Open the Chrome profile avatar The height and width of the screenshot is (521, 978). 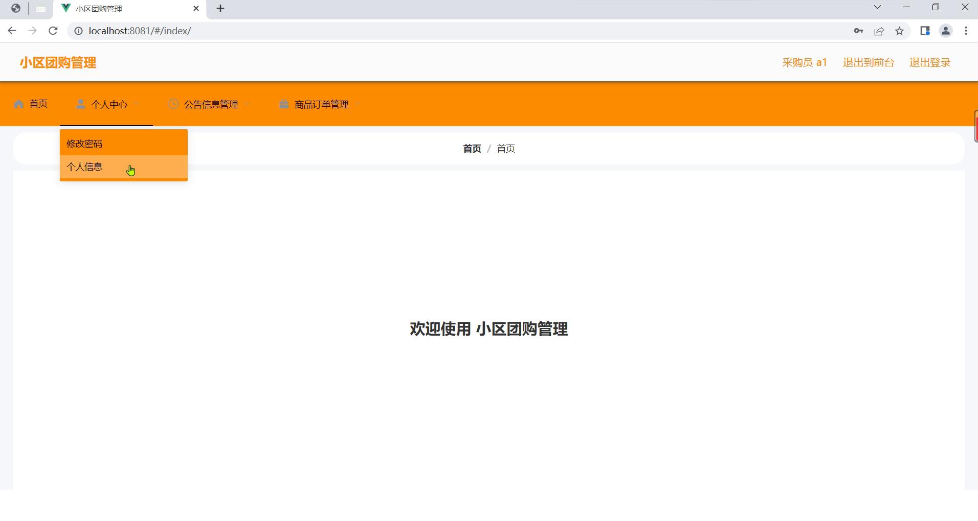point(945,31)
